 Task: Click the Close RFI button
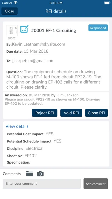(97, 113)
